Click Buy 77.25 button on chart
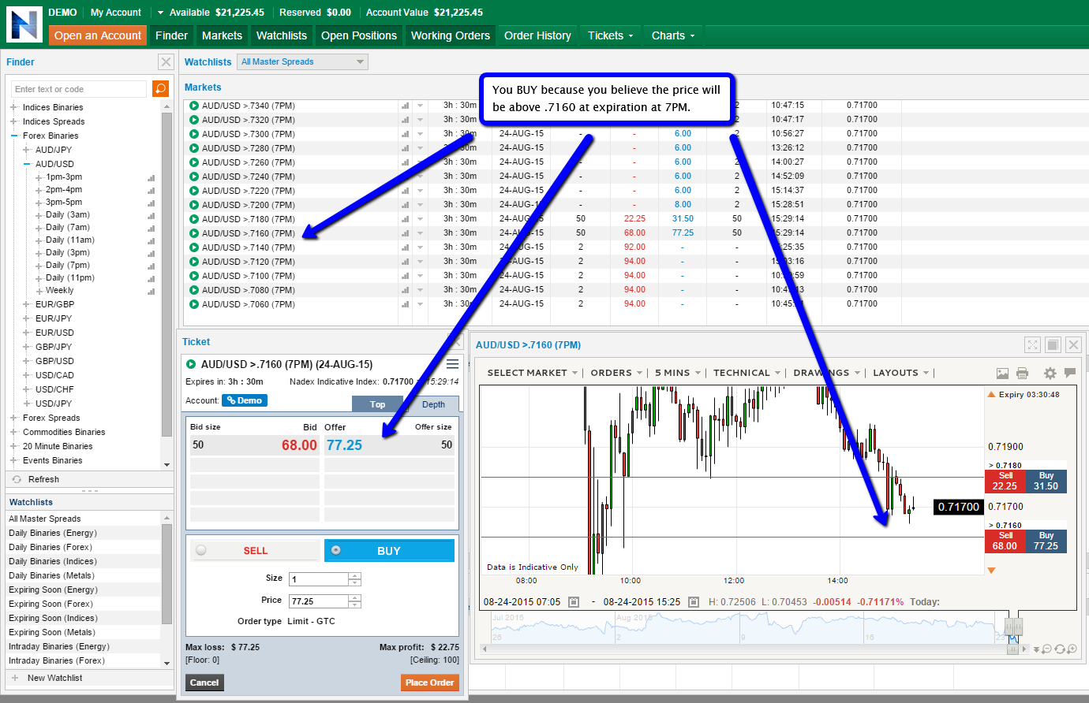 pyautogui.click(x=1046, y=541)
